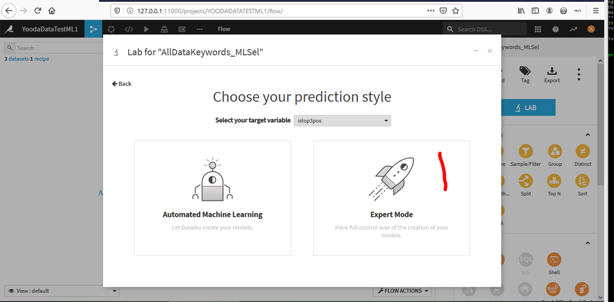Open the vertical three-dot more actions menu
The width and height of the screenshot is (614, 302).
point(579,74)
